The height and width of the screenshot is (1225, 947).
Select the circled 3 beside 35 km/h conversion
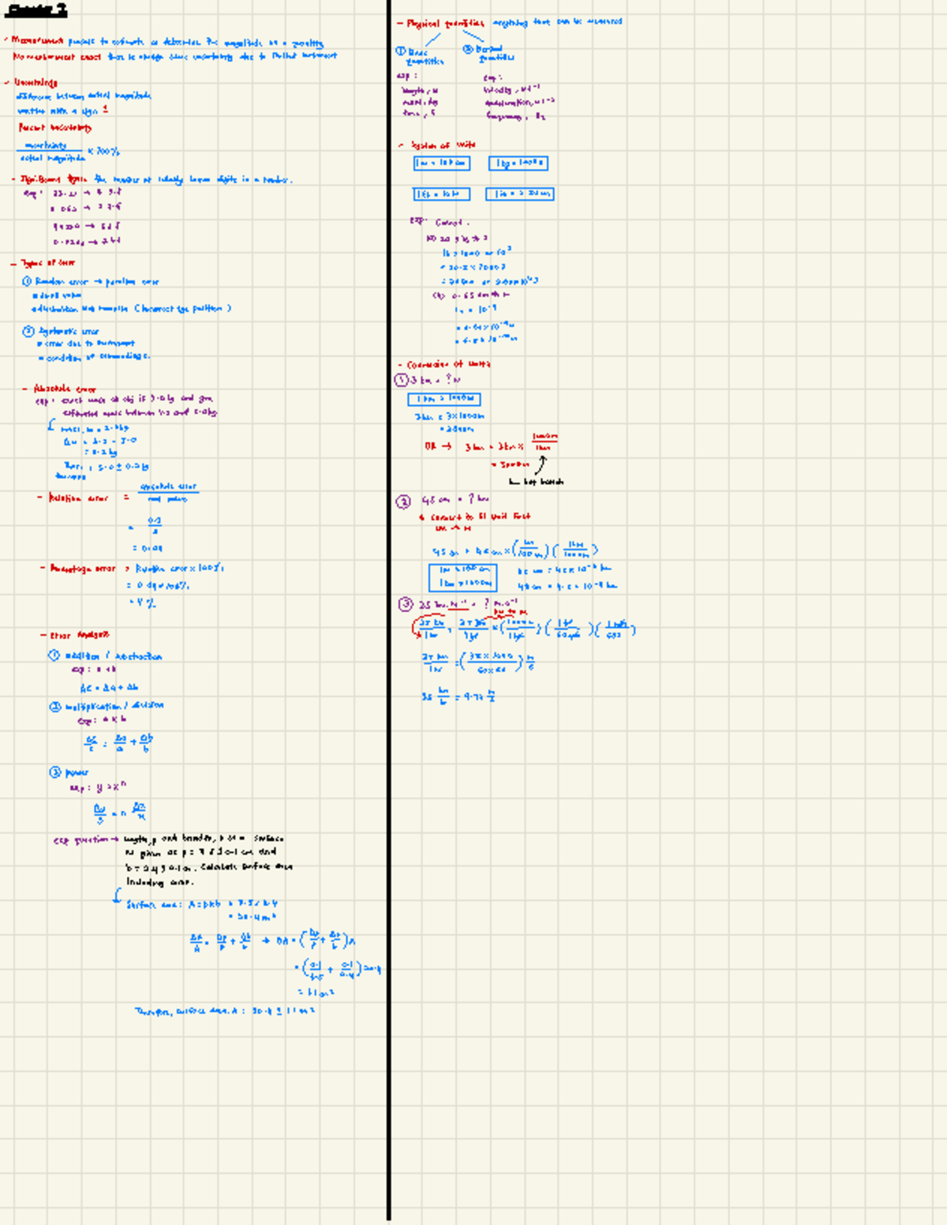[x=405, y=603]
